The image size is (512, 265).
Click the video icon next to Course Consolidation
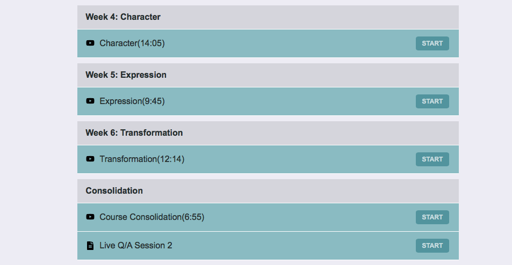tap(90, 217)
